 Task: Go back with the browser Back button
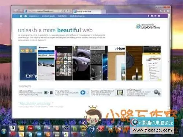tap(16, 11)
